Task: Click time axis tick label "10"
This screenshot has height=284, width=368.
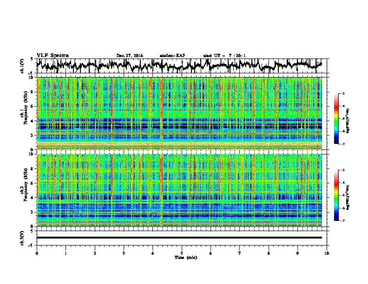Action: tap(327, 253)
